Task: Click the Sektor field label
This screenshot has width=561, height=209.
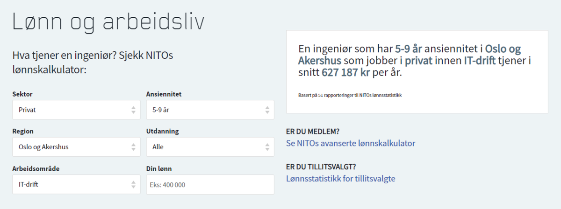Action: point(22,94)
